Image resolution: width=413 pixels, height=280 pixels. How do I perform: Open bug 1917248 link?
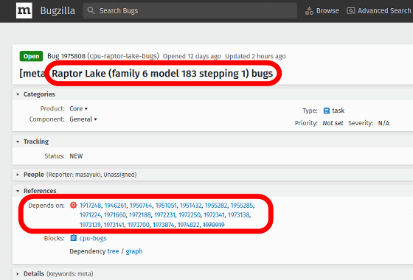click(90, 206)
